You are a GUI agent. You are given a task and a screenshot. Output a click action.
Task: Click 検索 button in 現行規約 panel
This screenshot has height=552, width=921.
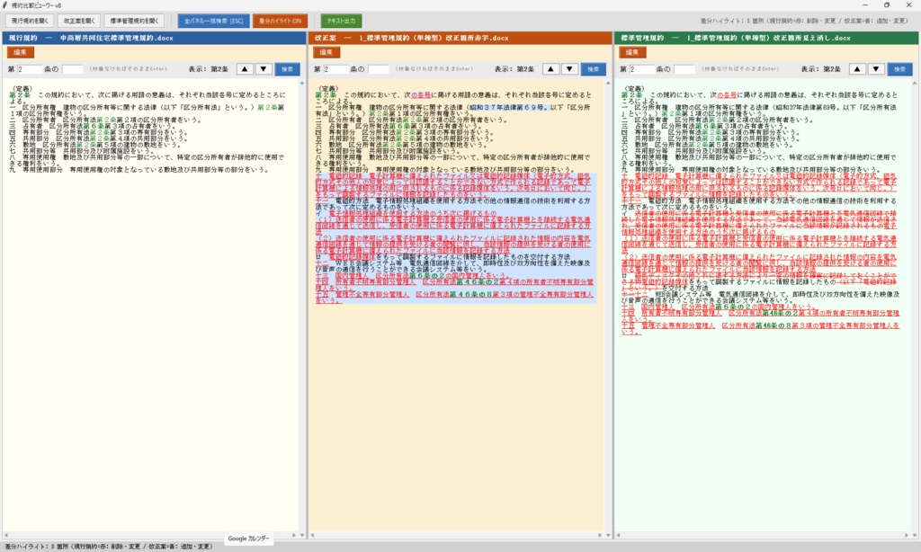tap(287, 69)
